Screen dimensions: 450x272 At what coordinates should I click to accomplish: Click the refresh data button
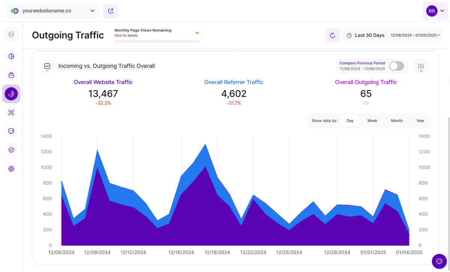[332, 35]
